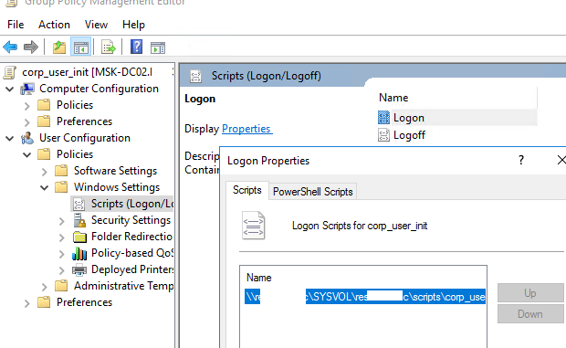This screenshot has height=348, width=566.
Task: Click the Security Settings lock icon
Action: pyautogui.click(x=79, y=220)
